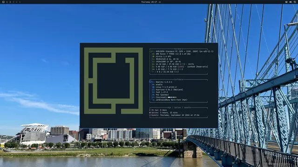Click the btrfs disk usage line

tap(175, 64)
